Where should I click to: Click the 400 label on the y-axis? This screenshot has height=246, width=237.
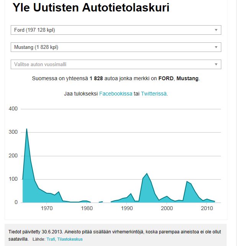[x=13, y=109]
